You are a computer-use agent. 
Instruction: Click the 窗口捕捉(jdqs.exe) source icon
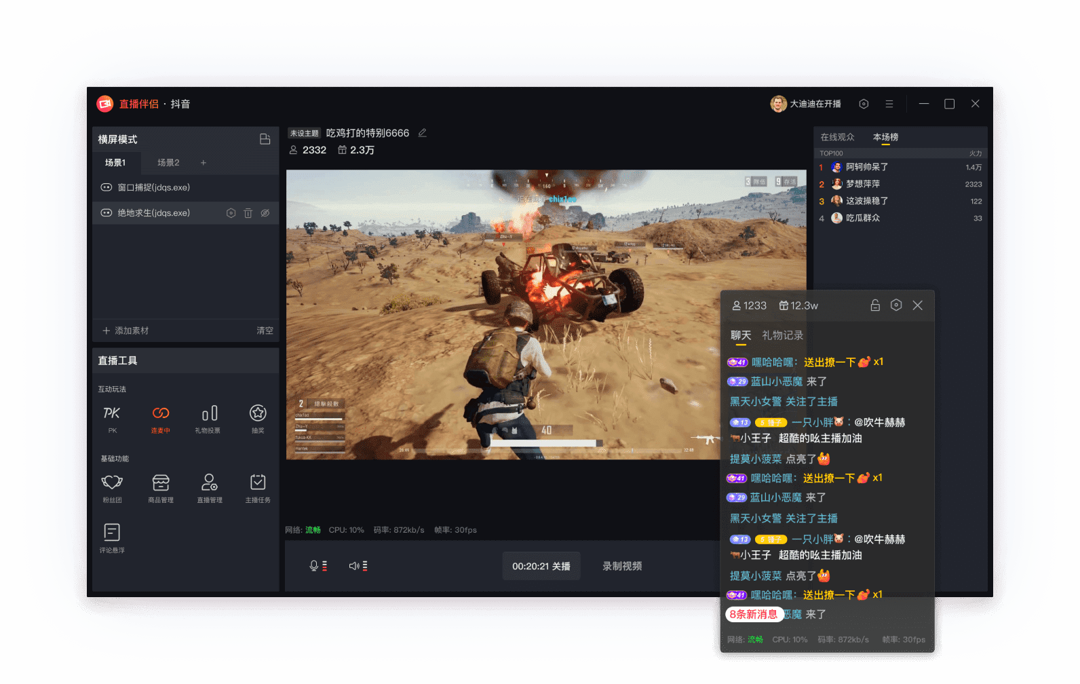pyautogui.click(x=107, y=187)
